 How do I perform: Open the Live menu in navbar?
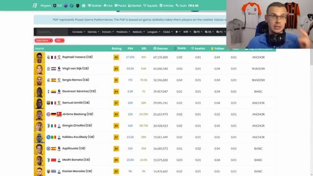pos(108,5)
